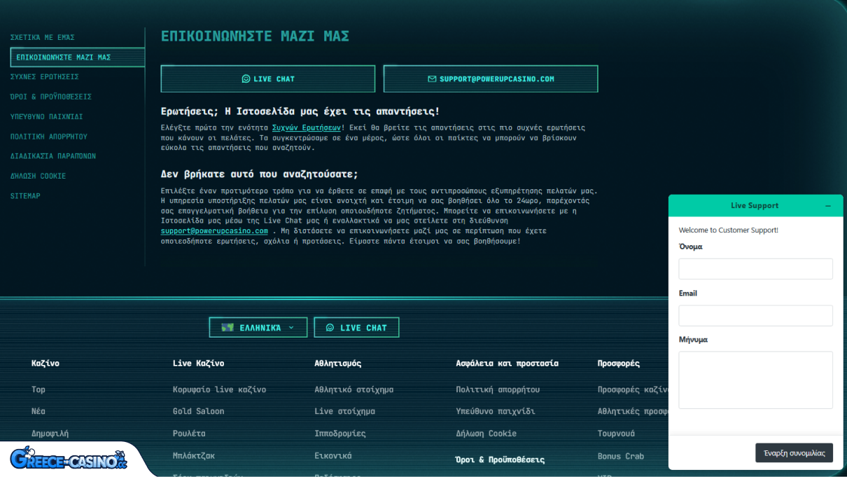Click the Αθλητισμός footer column heading

[338, 364]
